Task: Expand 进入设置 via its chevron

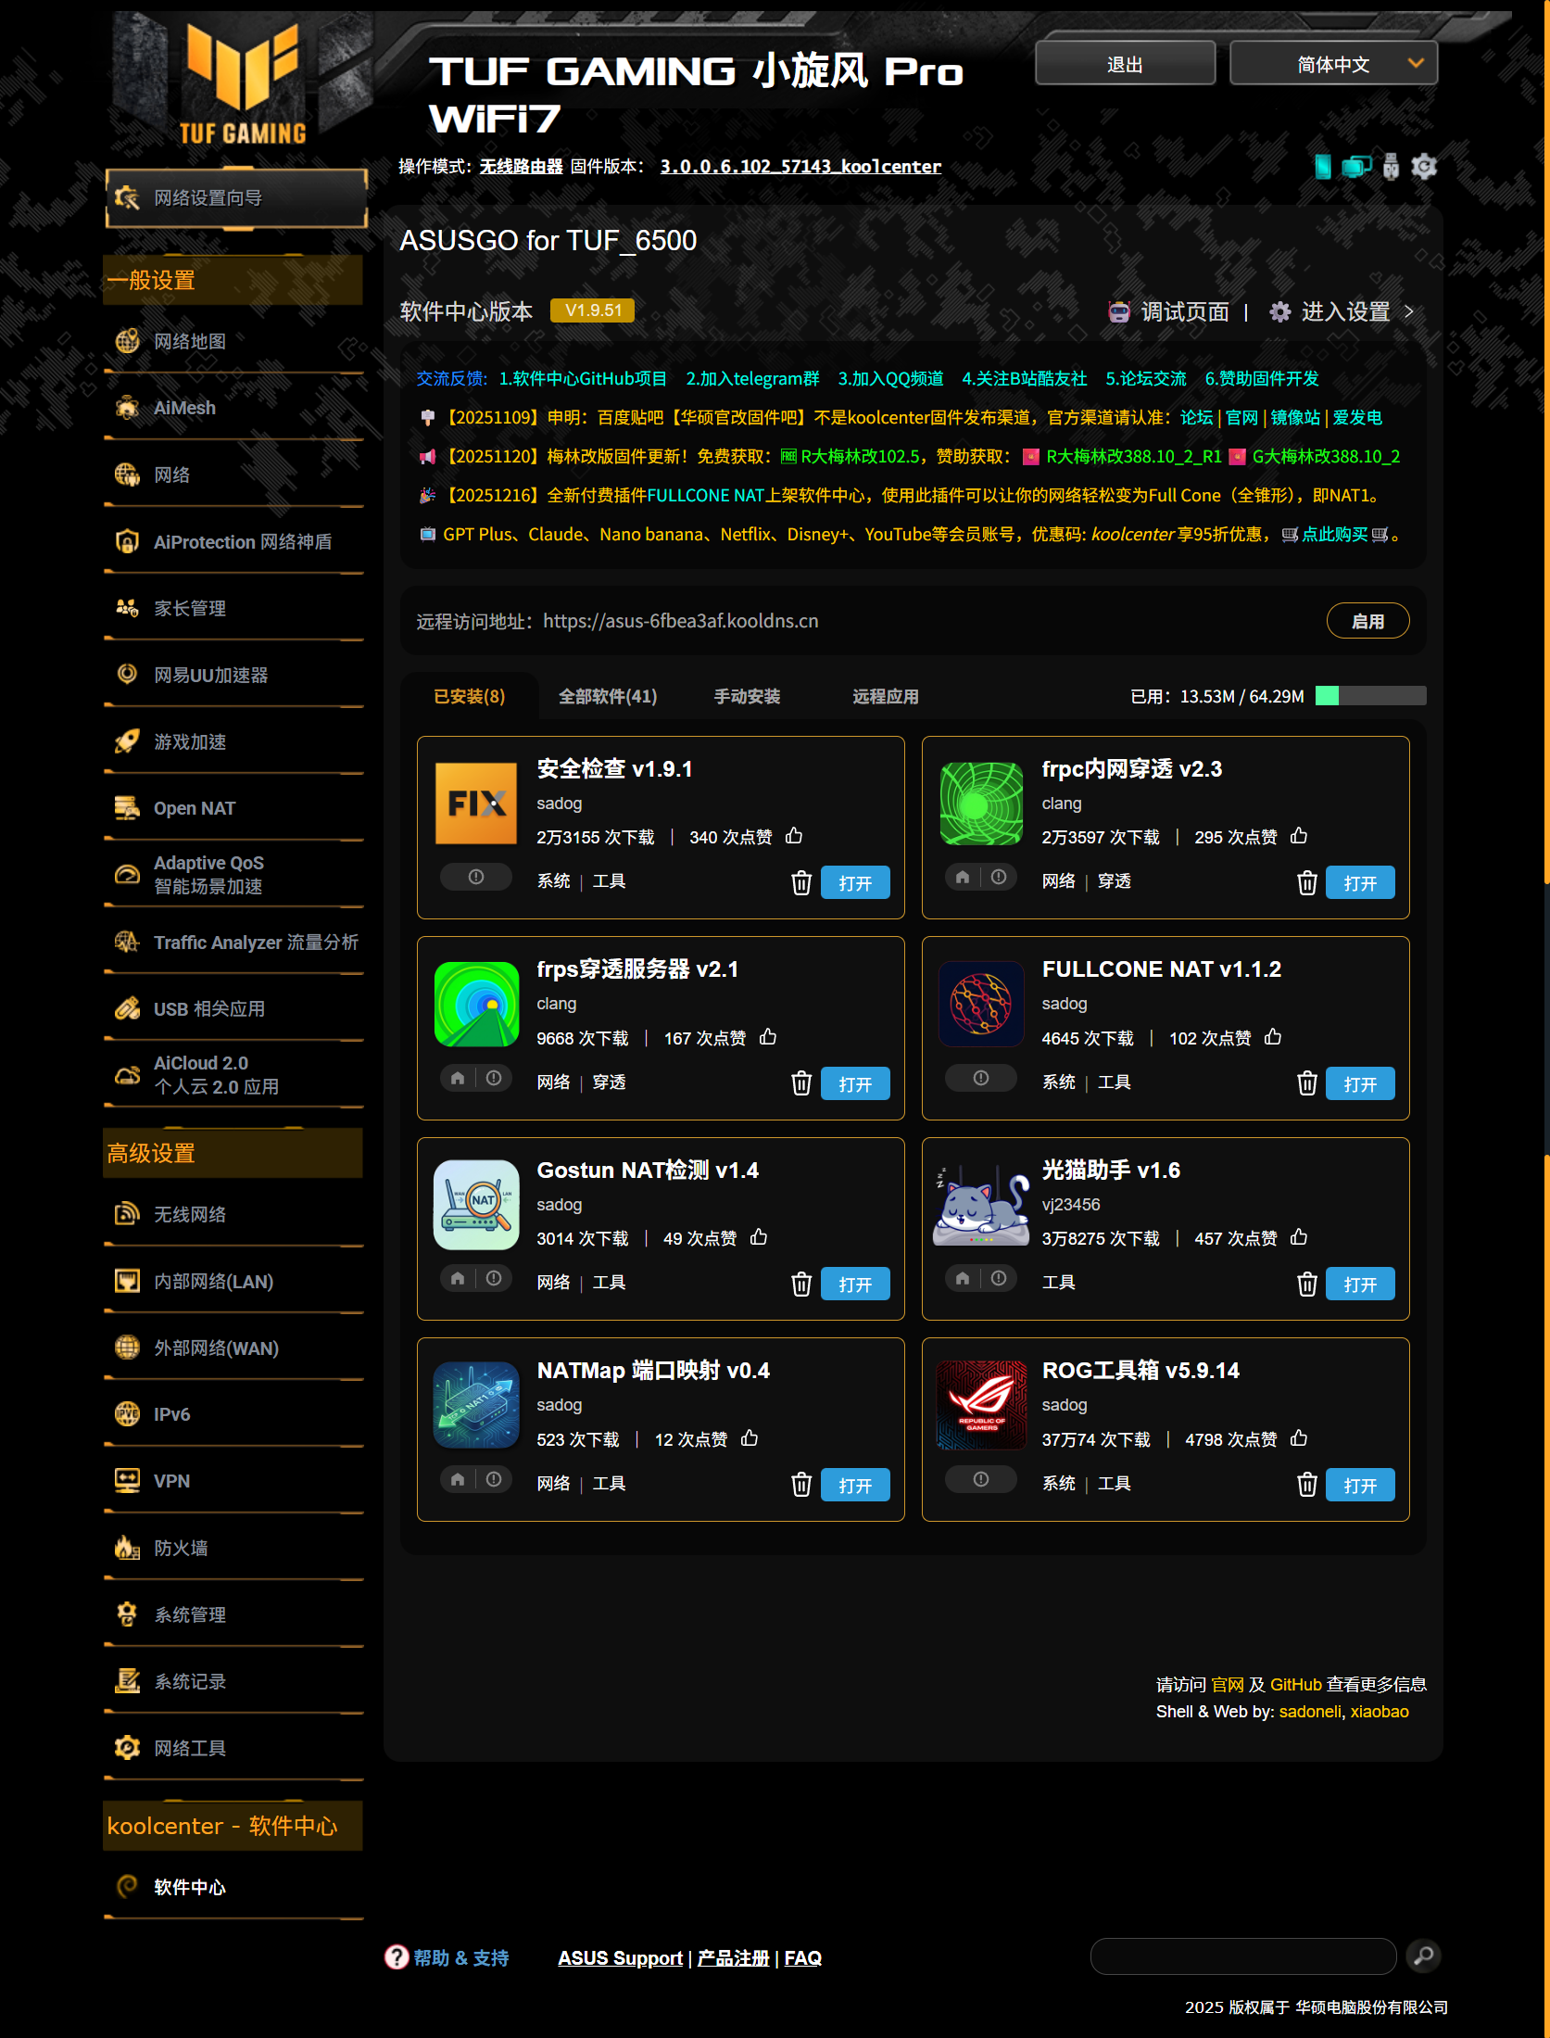Action: (x=1409, y=311)
